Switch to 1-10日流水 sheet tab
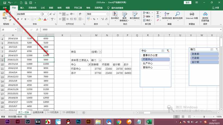This screenshot has height=125, width=223. pos(53,112)
